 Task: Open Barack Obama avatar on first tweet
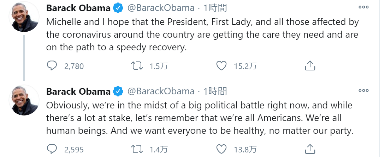click(x=24, y=17)
